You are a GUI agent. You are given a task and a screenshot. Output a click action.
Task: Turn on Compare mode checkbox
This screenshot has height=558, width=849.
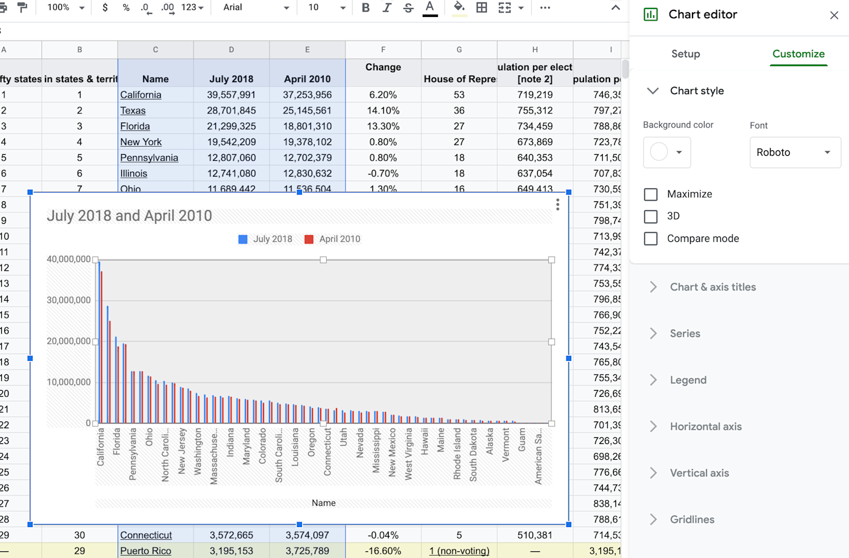click(651, 238)
